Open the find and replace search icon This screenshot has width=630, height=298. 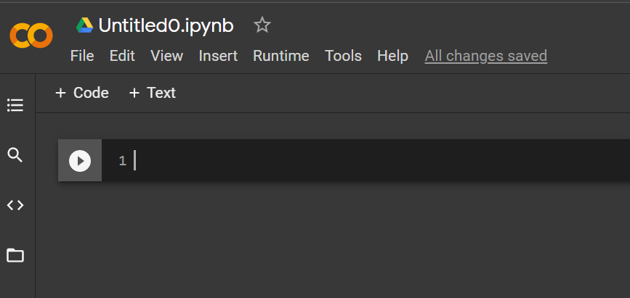15,155
